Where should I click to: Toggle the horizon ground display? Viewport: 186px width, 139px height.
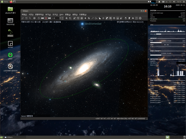[x=118, y=18]
